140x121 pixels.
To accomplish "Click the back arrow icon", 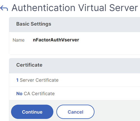I will pos(4,8).
